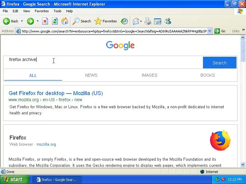Open the Help menu
The image size is (246, 184).
(69, 11)
